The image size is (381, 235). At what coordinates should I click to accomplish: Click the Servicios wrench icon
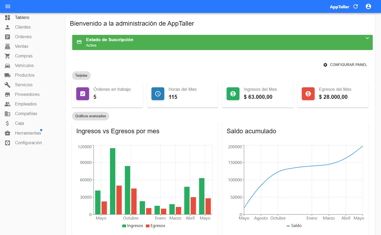[7, 85]
